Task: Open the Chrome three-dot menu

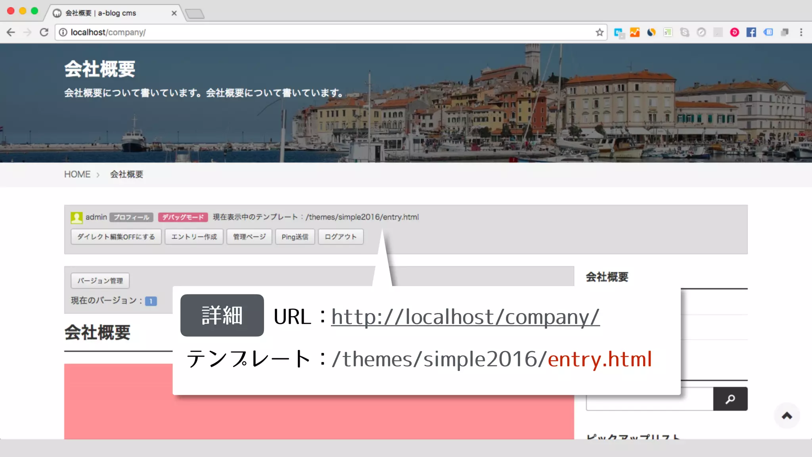Action: tap(801, 32)
